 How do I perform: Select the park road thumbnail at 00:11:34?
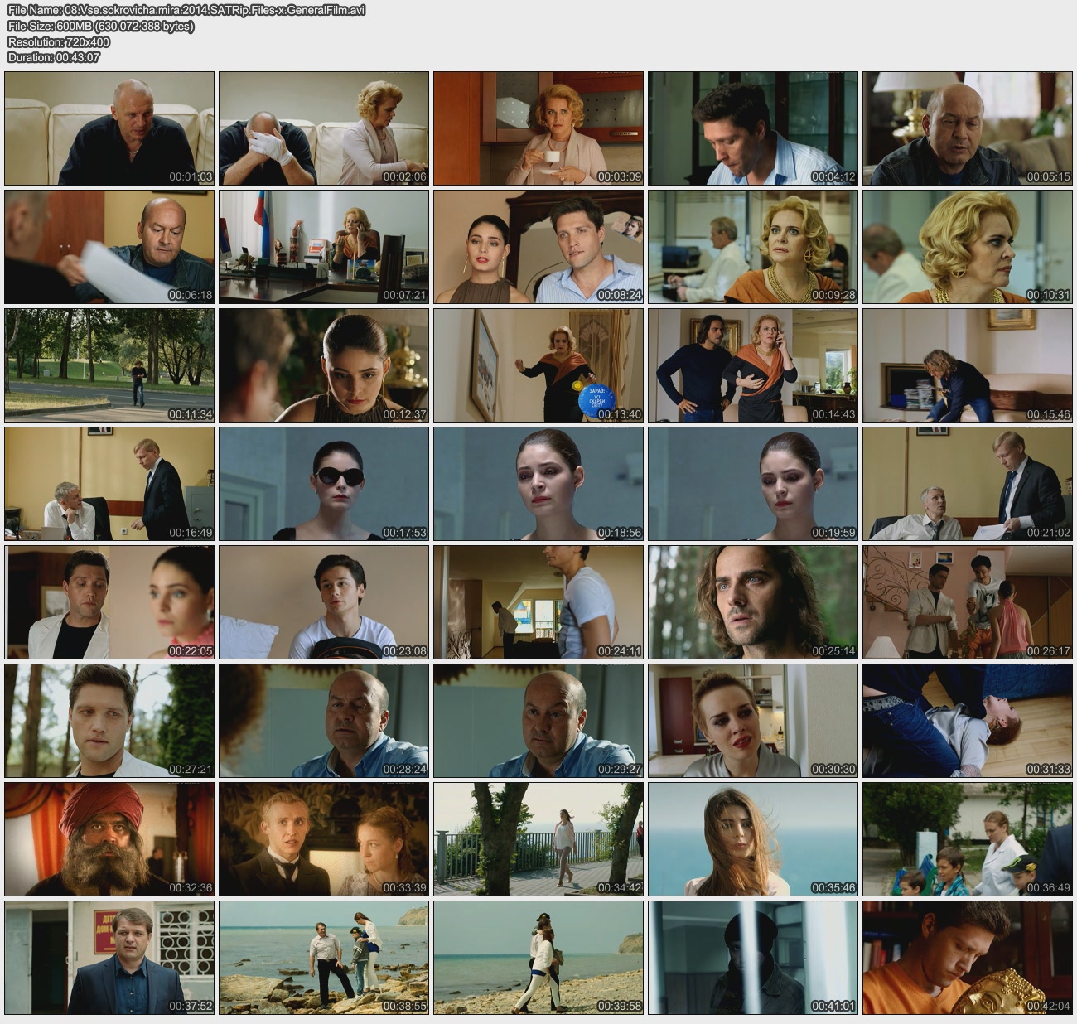pos(109,365)
